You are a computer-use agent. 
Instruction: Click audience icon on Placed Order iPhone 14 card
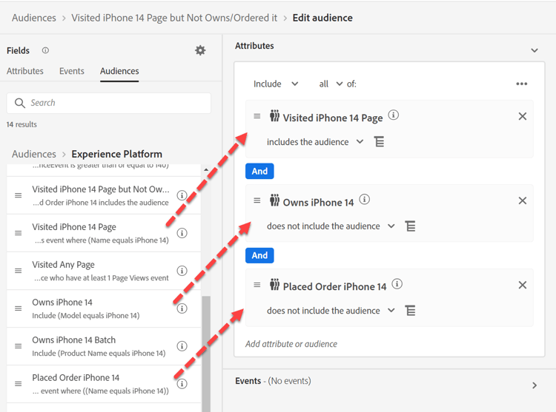pyautogui.click(x=274, y=284)
